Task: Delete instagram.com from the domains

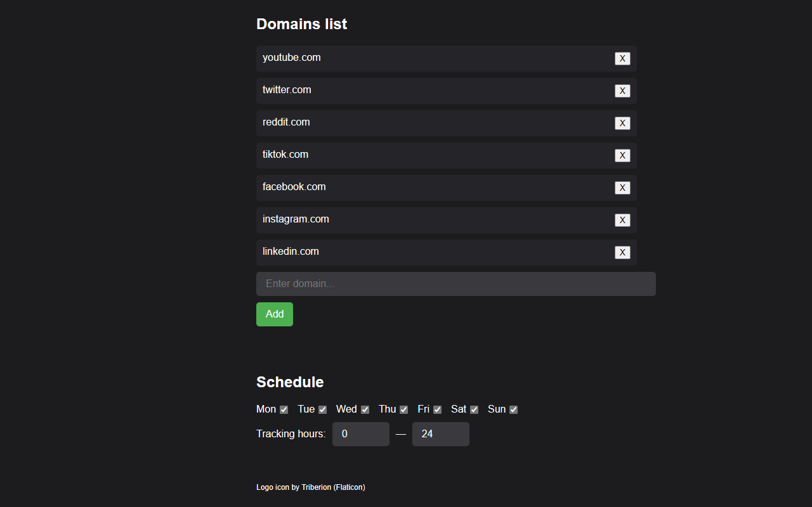Action: coord(622,221)
